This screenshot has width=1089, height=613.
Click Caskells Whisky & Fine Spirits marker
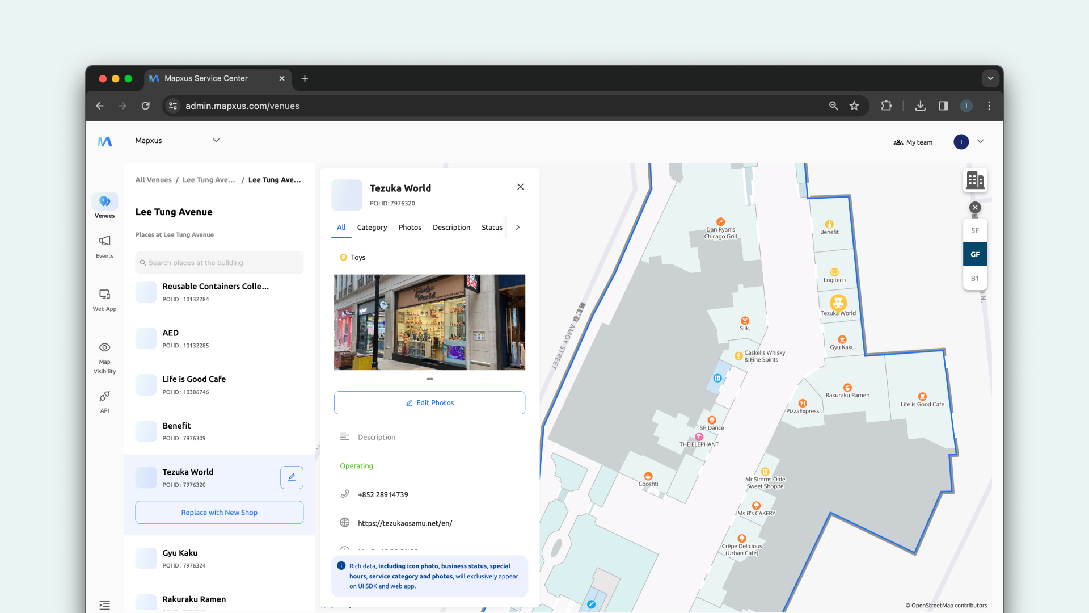738,356
